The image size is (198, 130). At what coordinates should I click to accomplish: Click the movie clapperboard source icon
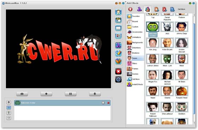pos(118,20)
